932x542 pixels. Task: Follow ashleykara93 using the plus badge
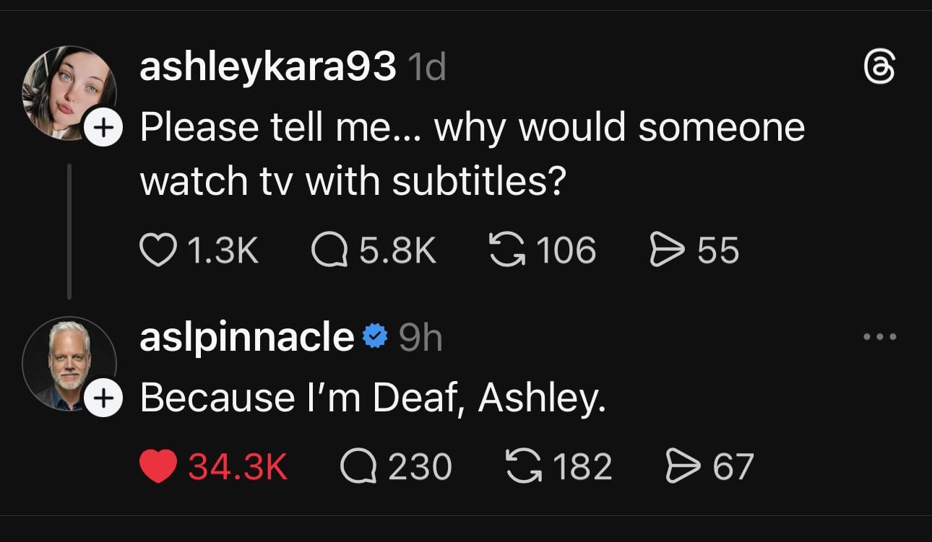pos(103,128)
